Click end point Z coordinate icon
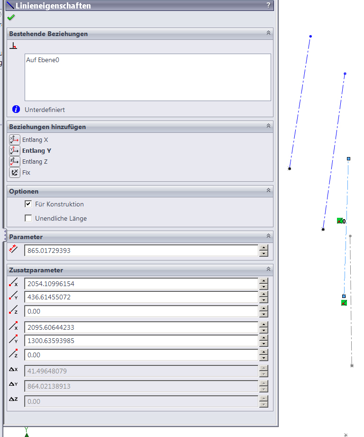Viewport: 364px width, 437px height. 13,353
